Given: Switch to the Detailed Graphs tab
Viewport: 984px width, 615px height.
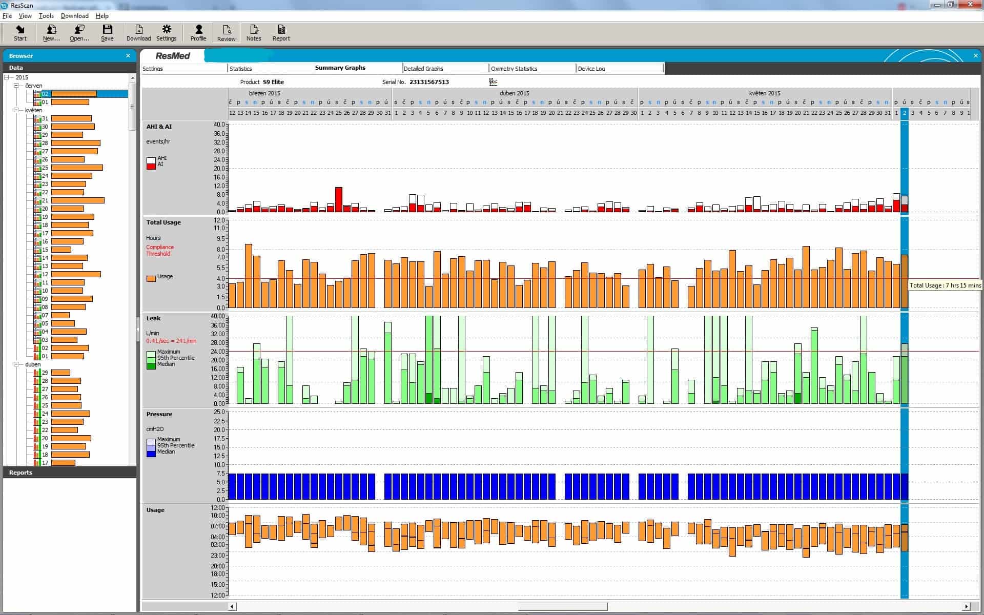Looking at the screenshot, I should [423, 68].
